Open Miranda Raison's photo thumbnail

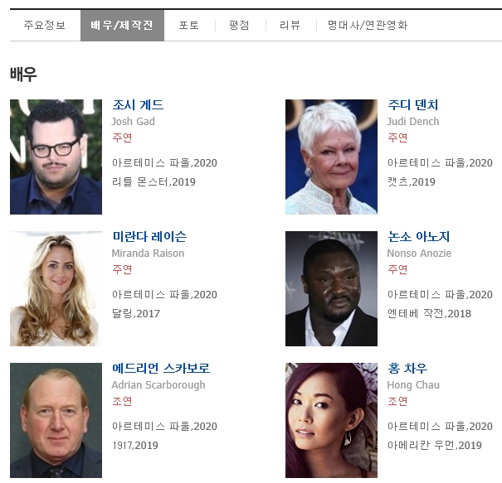(x=56, y=288)
